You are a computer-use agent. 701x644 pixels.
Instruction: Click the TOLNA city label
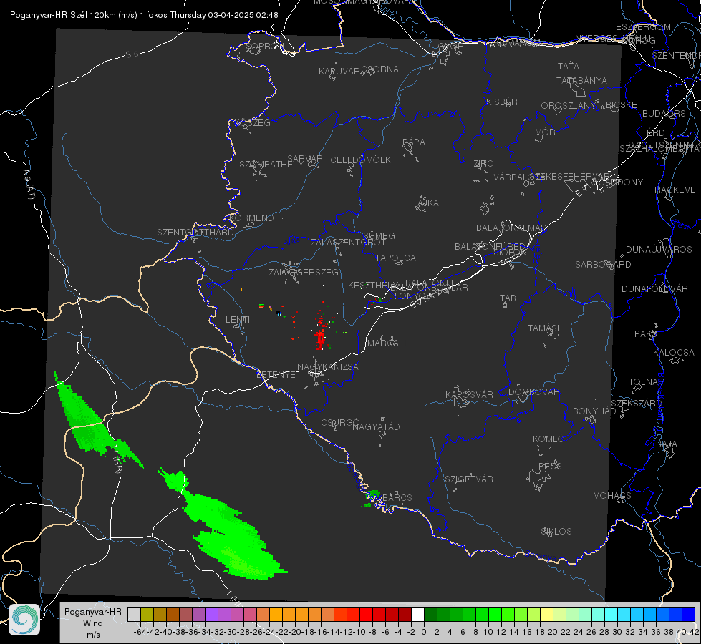coord(643,382)
